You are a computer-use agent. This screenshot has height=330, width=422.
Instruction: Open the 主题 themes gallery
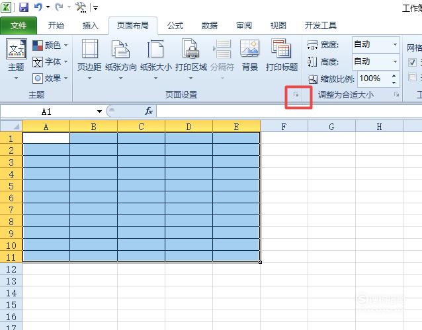pyautogui.click(x=16, y=59)
